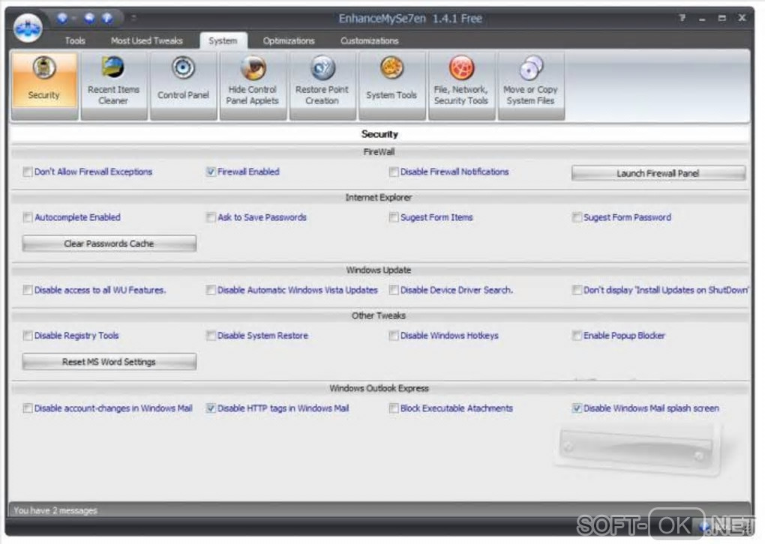
Task: Switch to the Customizations tab
Action: tap(369, 40)
